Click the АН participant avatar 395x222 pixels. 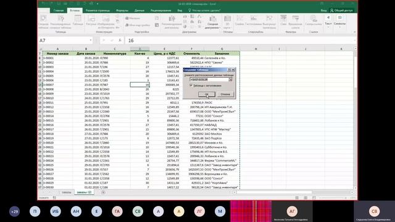pos(76,212)
